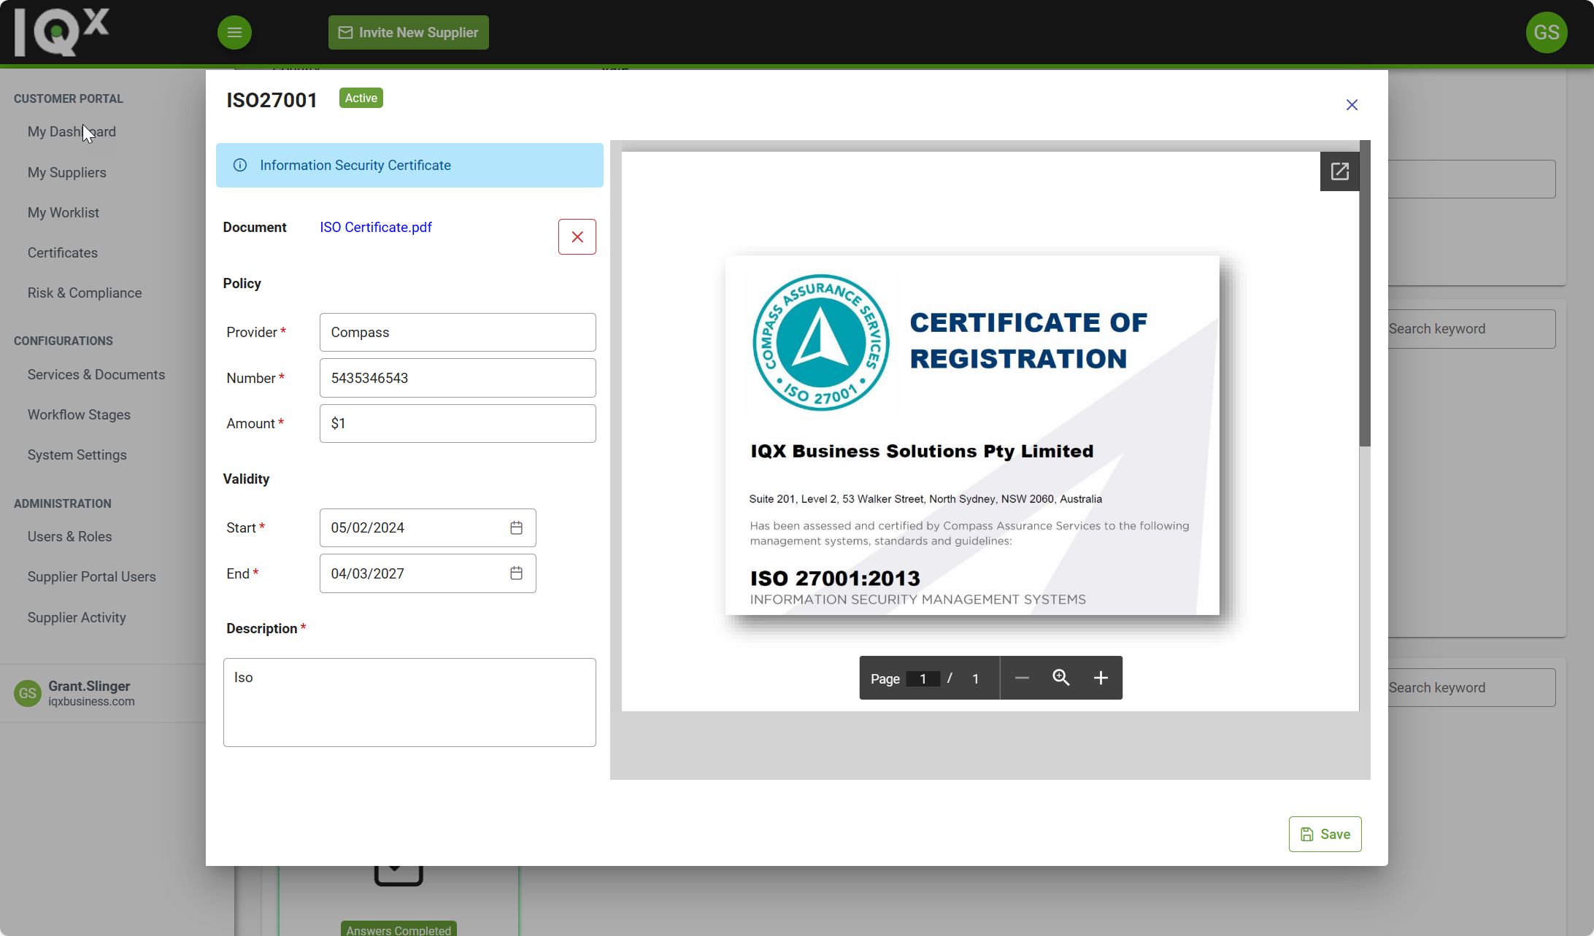Close the ISO27001 dialog
The image size is (1594, 936).
(1352, 104)
